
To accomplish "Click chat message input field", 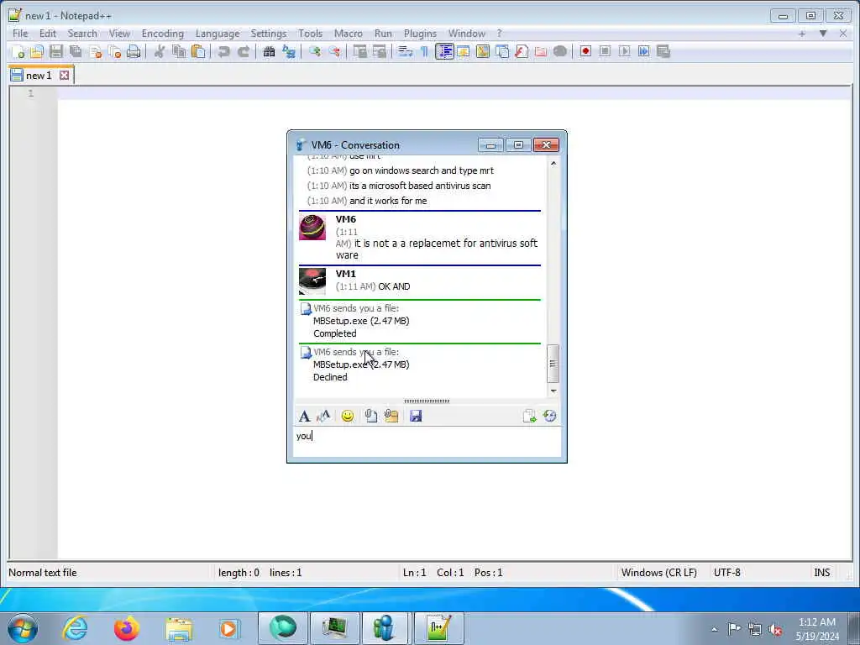I will click(x=427, y=442).
